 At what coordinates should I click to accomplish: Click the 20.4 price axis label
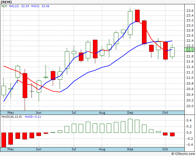point(190,95)
